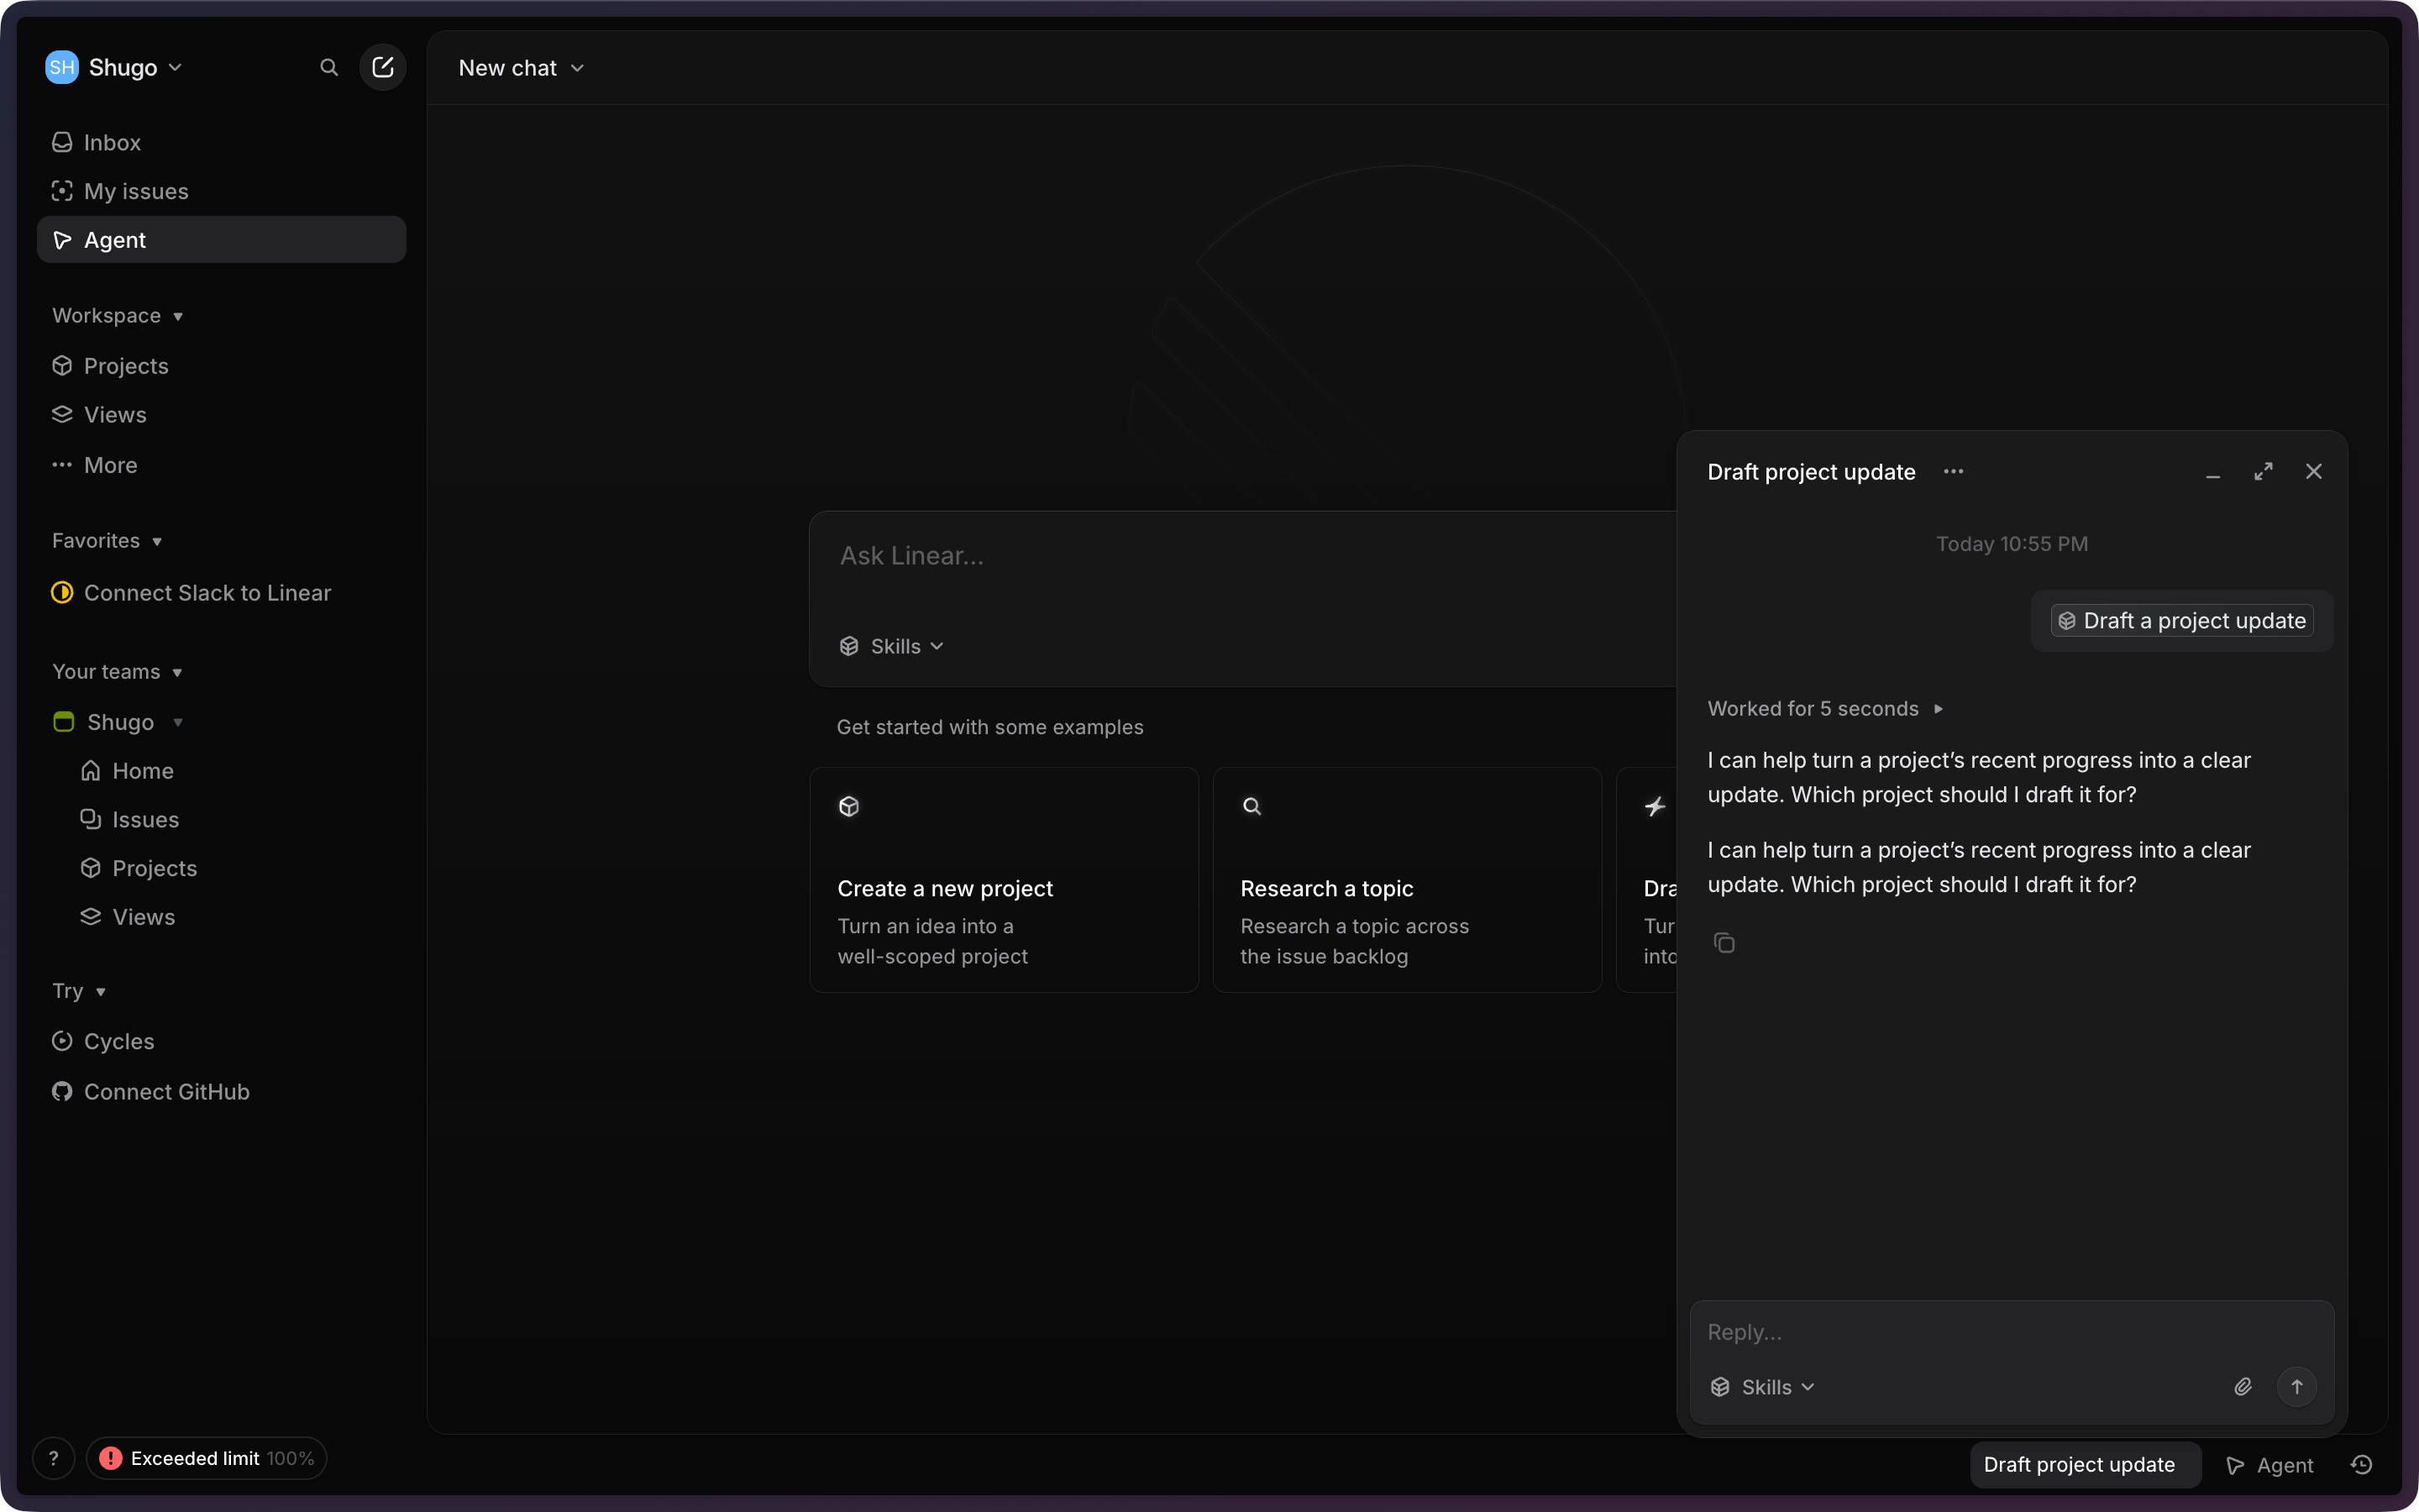The width and height of the screenshot is (2419, 1512).
Task: Open My issues
Action: pyautogui.click(x=221, y=191)
